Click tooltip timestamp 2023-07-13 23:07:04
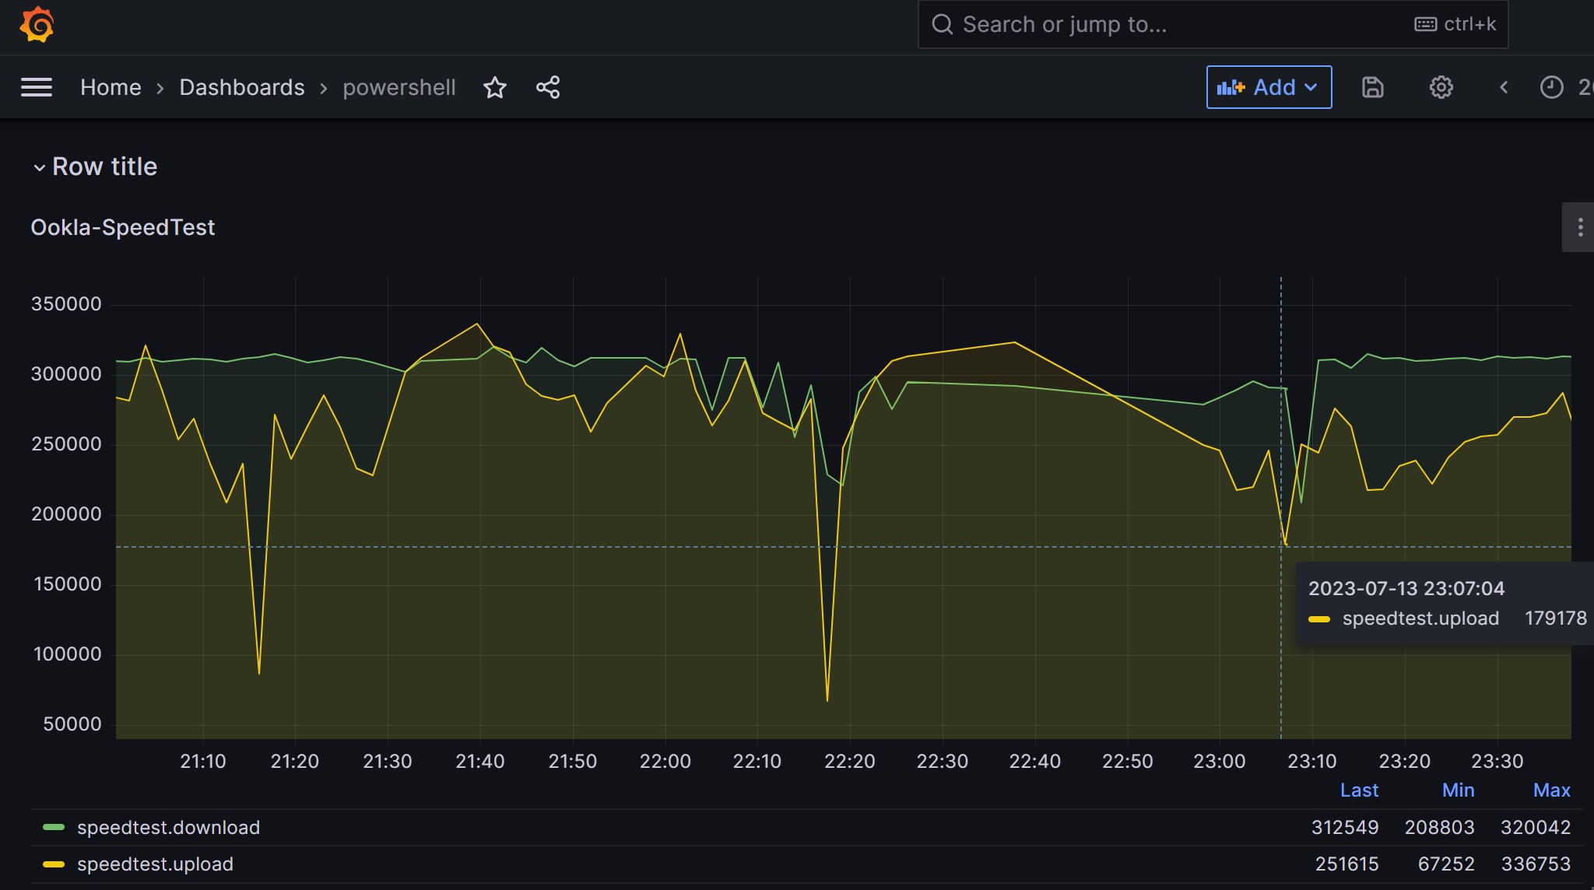The height and width of the screenshot is (890, 1594). 1406,588
